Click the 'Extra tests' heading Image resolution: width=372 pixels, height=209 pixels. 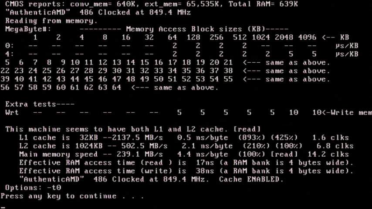pyautogui.click(x=40, y=104)
